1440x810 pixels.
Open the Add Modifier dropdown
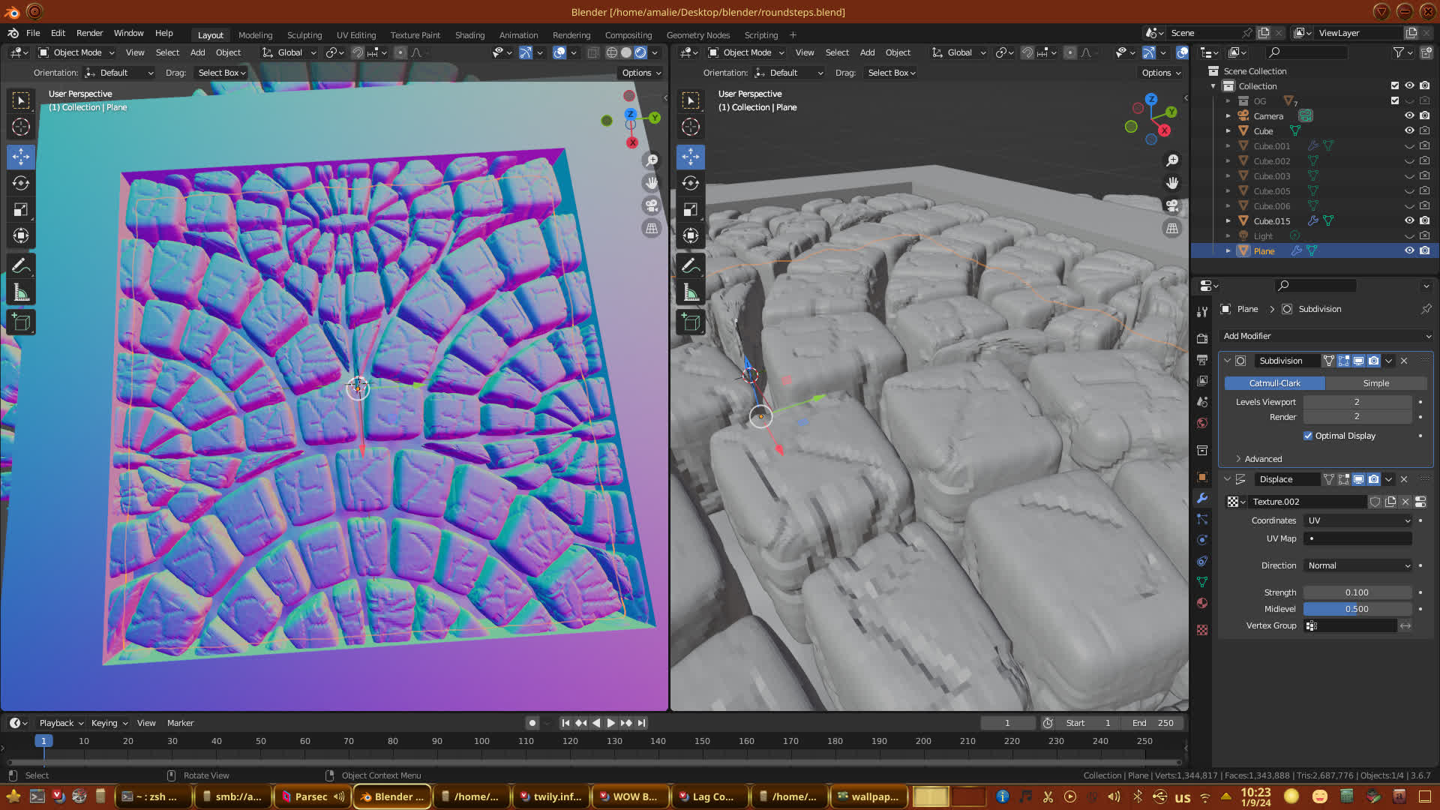click(x=1326, y=336)
